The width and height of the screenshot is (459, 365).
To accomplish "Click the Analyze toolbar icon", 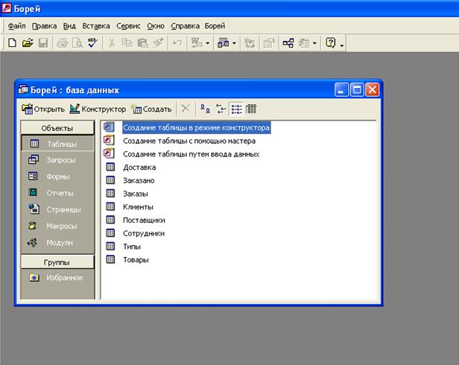I will point(224,43).
